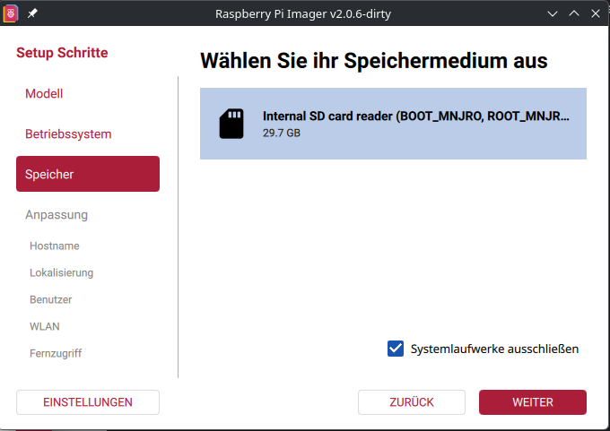610x431 pixels.
Task: Select the Speicher step in sidebar
Action: (88, 174)
